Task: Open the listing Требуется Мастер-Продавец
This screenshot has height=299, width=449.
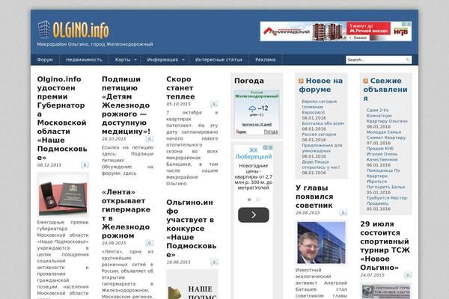Action: pos(387,200)
